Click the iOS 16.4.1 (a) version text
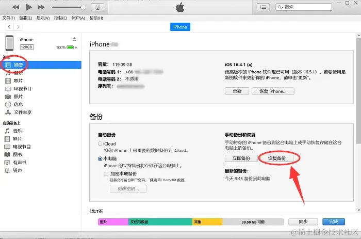This screenshot has width=361, height=239. [x=238, y=65]
